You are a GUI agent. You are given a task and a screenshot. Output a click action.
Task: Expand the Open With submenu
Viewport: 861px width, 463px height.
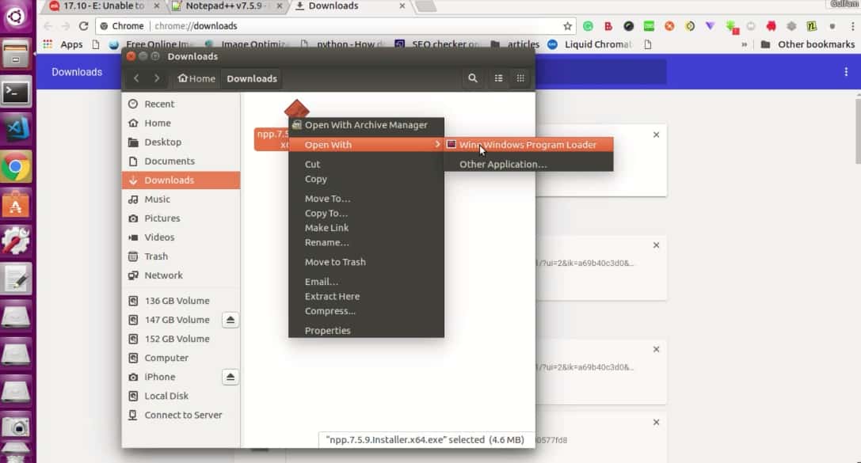327,144
